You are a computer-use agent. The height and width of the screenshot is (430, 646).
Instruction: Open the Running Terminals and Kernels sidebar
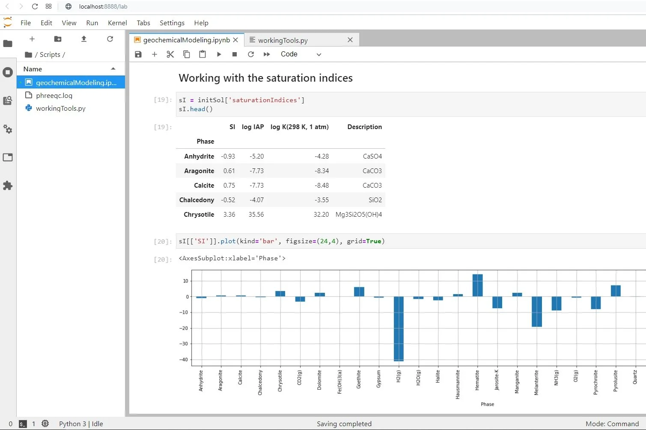click(x=8, y=72)
